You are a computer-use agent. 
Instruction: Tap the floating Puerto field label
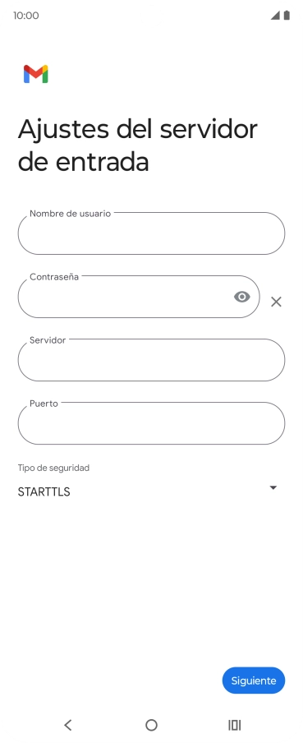[x=44, y=404]
